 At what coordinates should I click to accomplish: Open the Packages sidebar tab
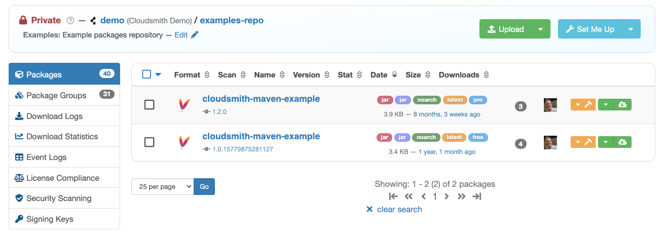tap(64, 74)
